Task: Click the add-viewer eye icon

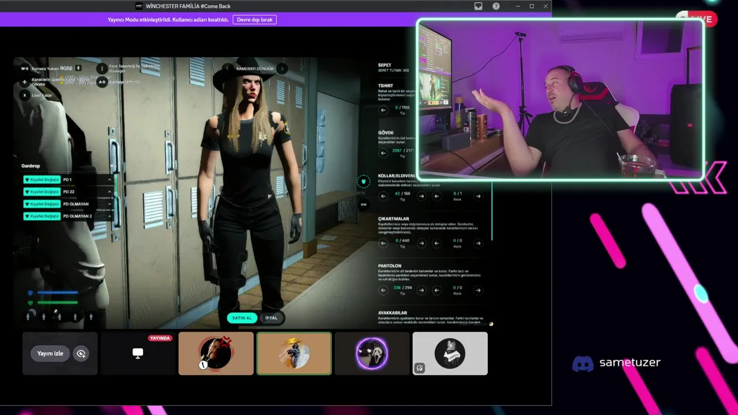Action: [x=81, y=354]
